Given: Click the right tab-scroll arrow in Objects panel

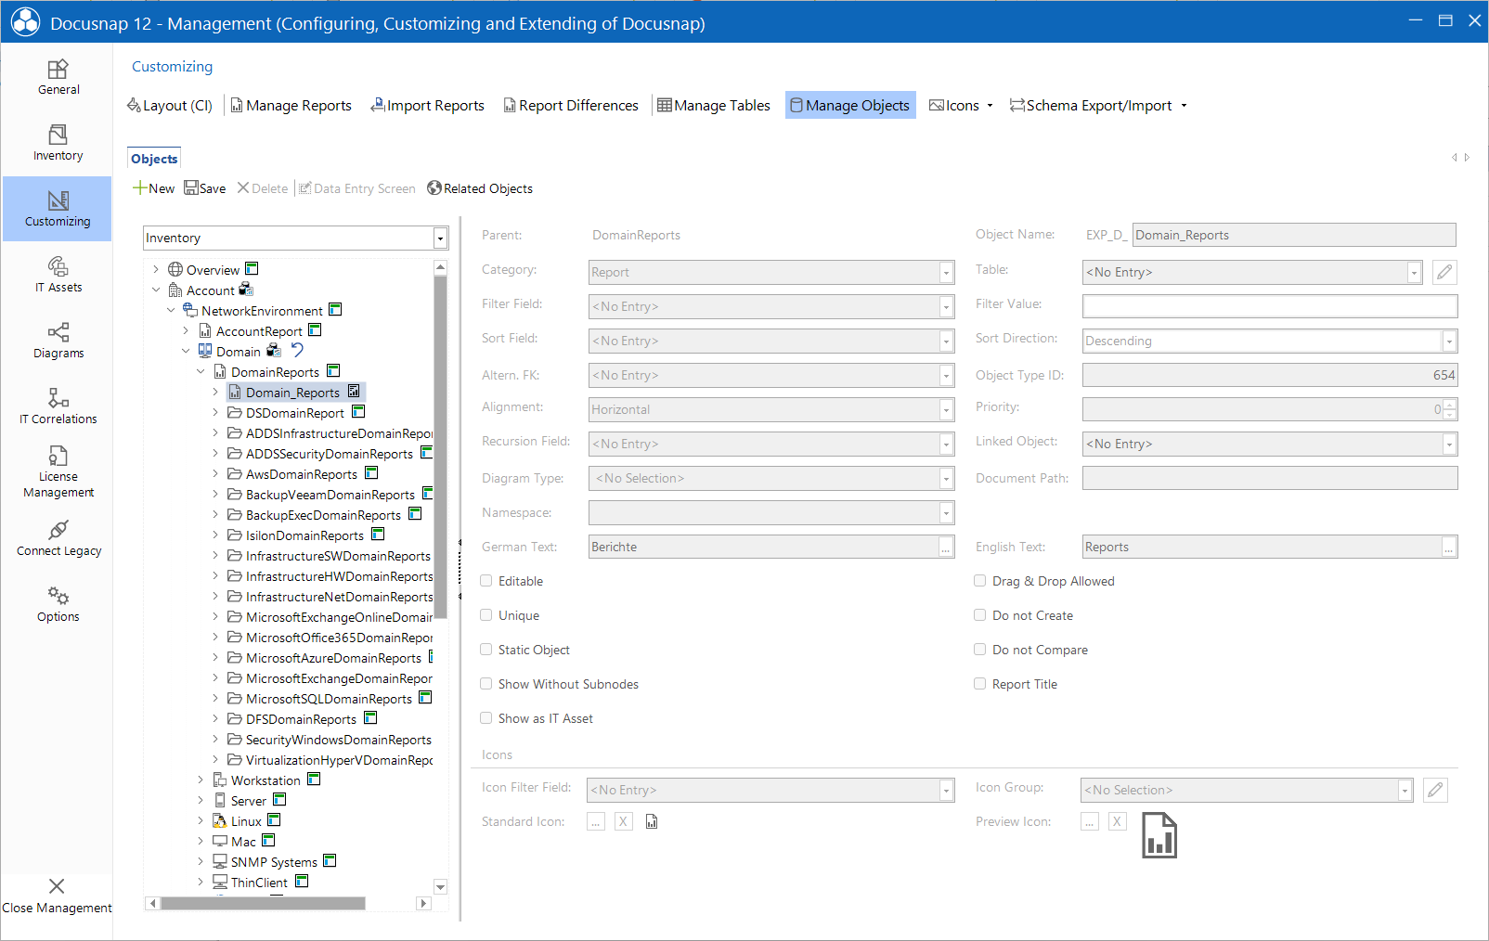Looking at the screenshot, I should [x=1467, y=158].
